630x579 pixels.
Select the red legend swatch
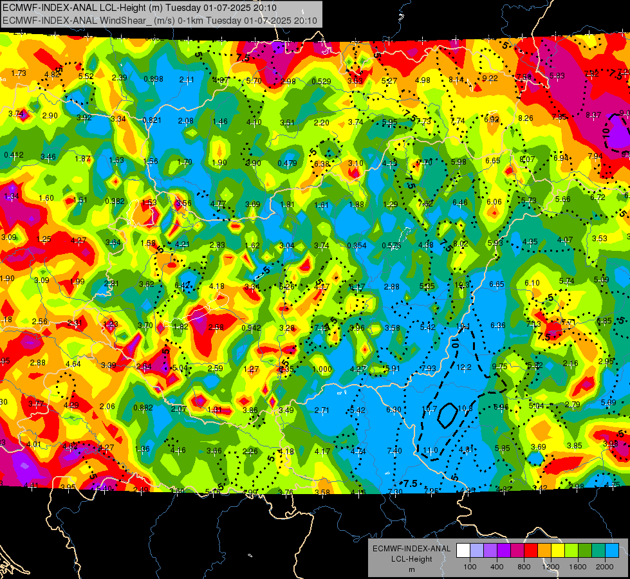coord(531,551)
